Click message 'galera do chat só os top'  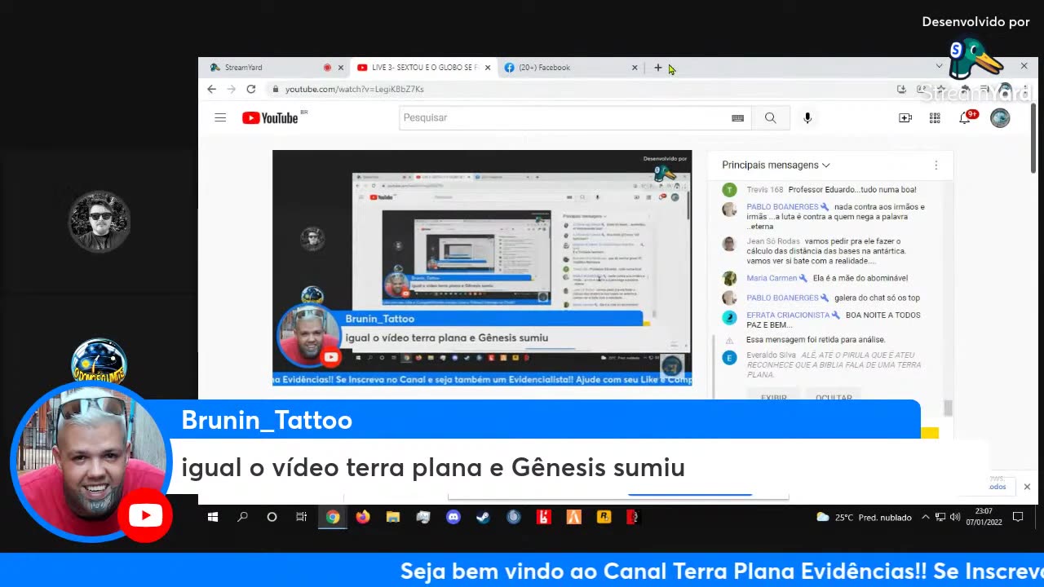tap(877, 298)
